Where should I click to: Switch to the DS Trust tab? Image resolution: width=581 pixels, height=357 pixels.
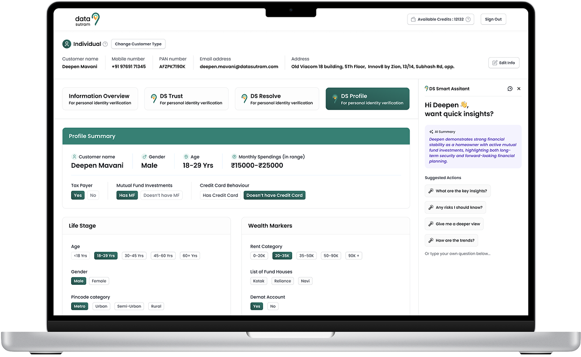[x=186, y=99]
